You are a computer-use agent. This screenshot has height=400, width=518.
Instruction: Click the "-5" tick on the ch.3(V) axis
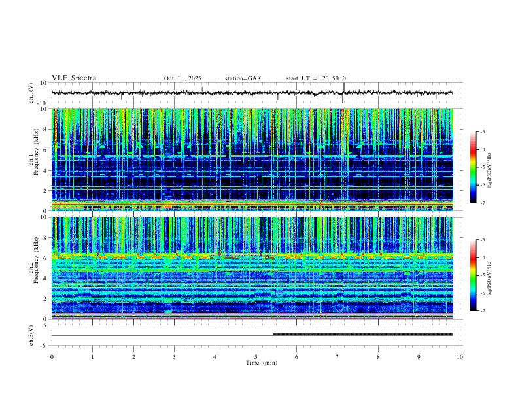tap(44, 346)
